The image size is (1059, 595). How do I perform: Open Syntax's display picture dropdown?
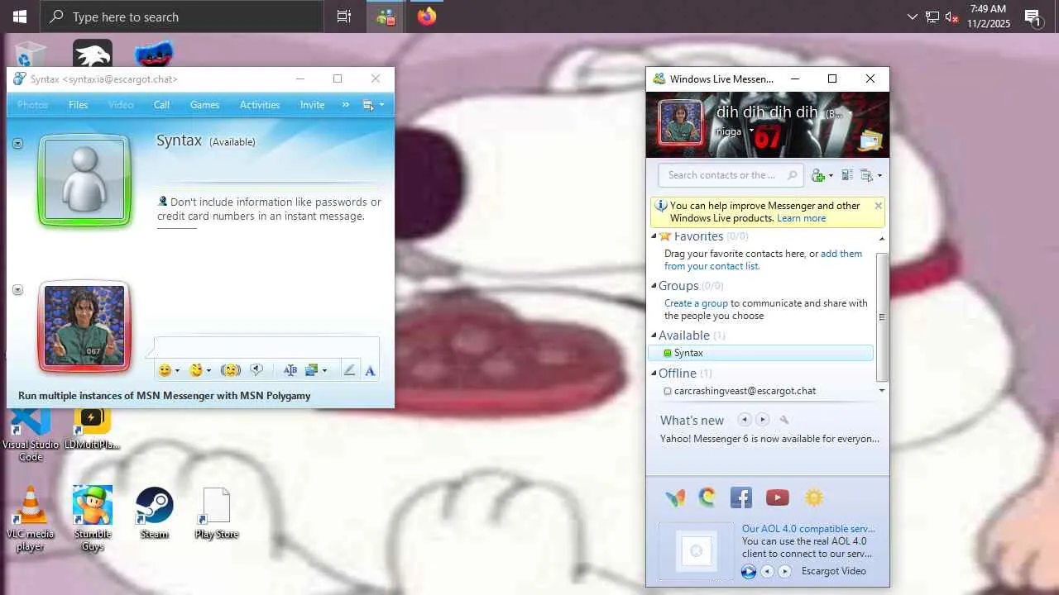tap(17, 144)
